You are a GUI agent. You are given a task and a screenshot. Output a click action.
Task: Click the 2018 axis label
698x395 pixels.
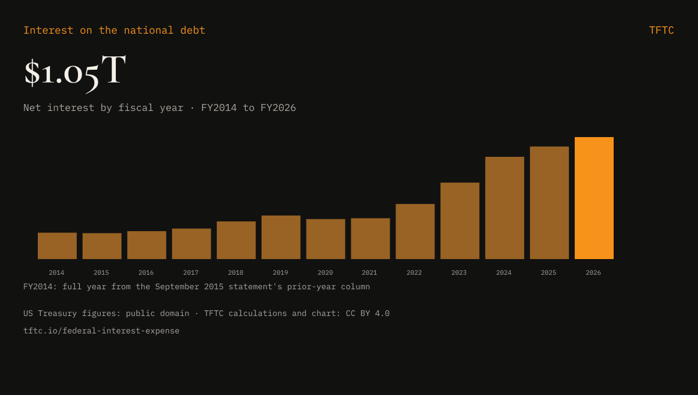[236, 272]
